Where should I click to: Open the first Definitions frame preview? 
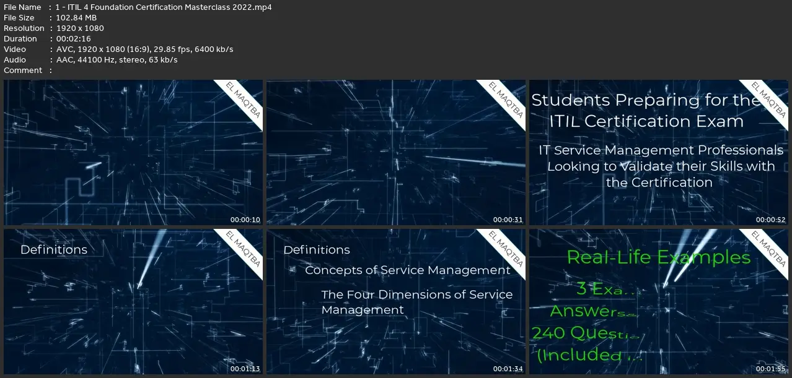coord(133,302)
